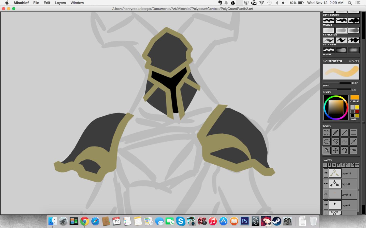The height and width of the screenshot is (228, 366).
Task: Select the Zoom magnifier tool in Tools
Action: 327,150
